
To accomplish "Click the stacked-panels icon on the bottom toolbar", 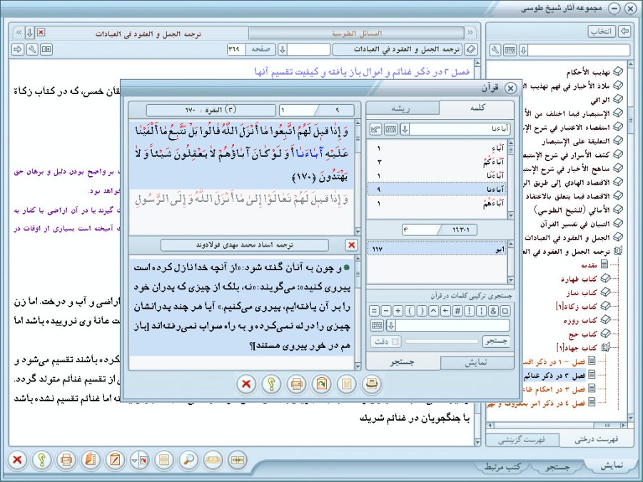I will (164, 460).
